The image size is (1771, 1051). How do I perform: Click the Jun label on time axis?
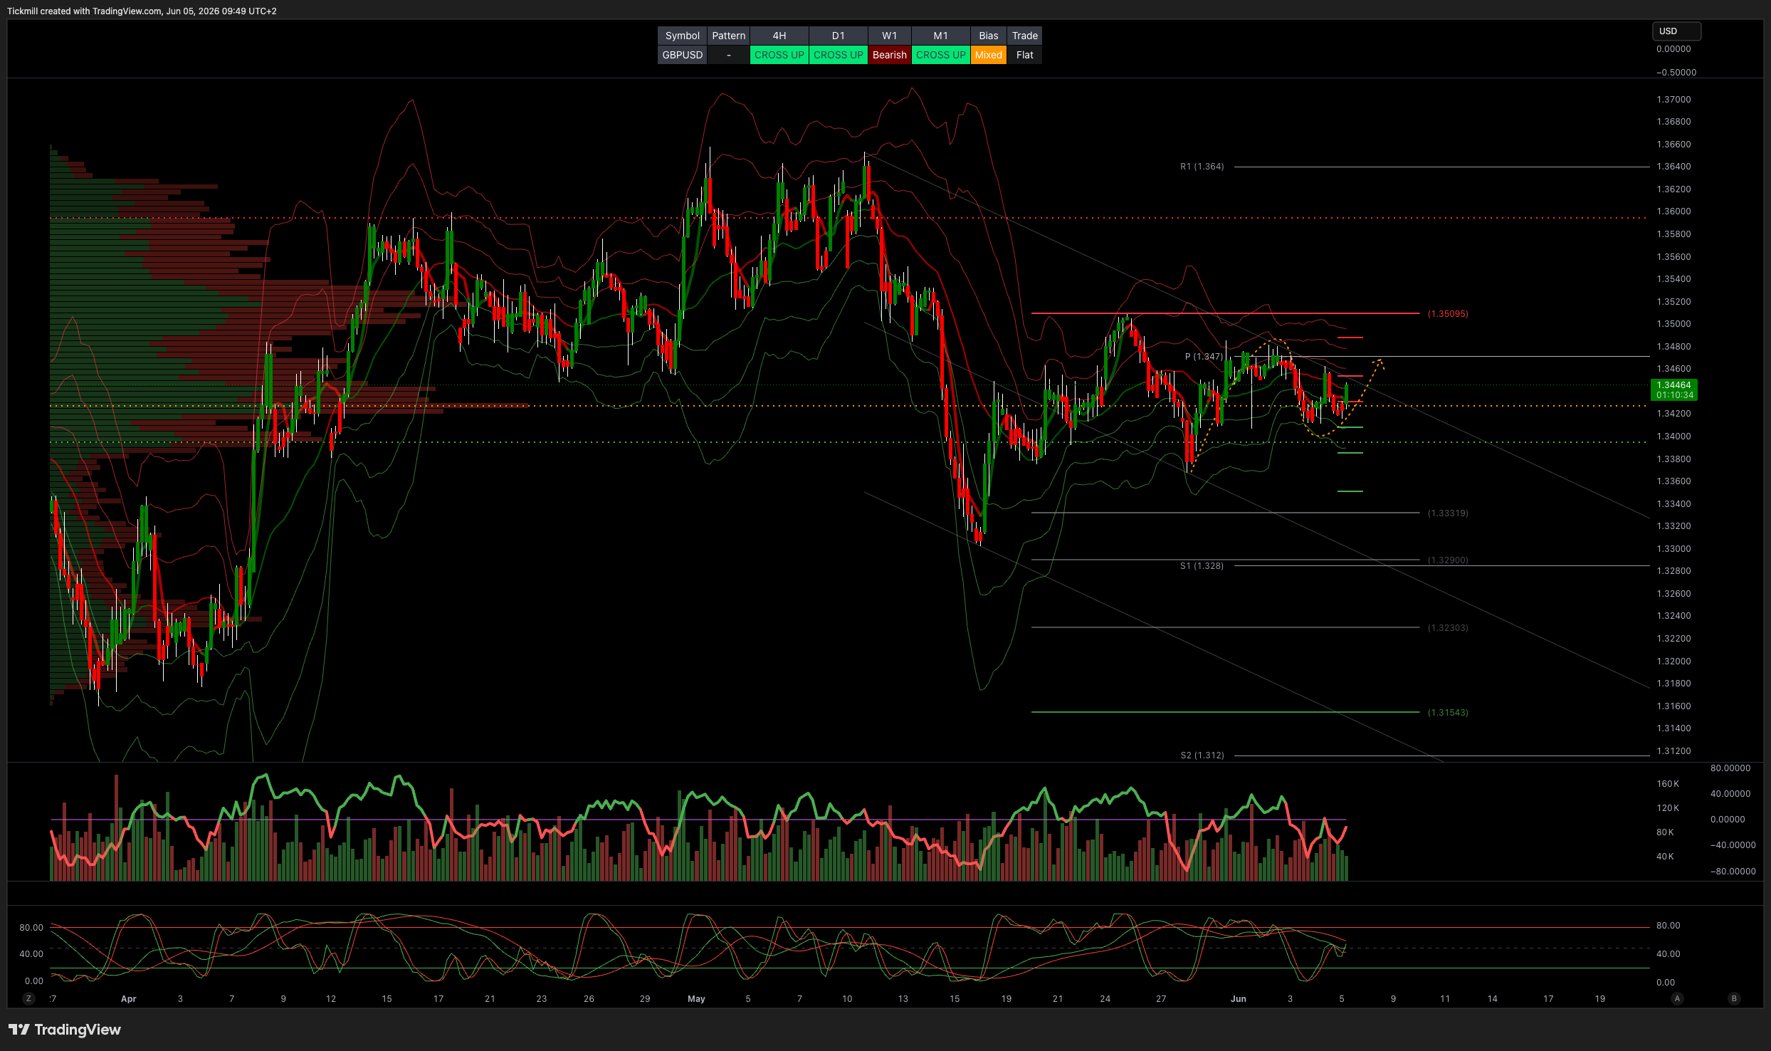coord(1239,999)
